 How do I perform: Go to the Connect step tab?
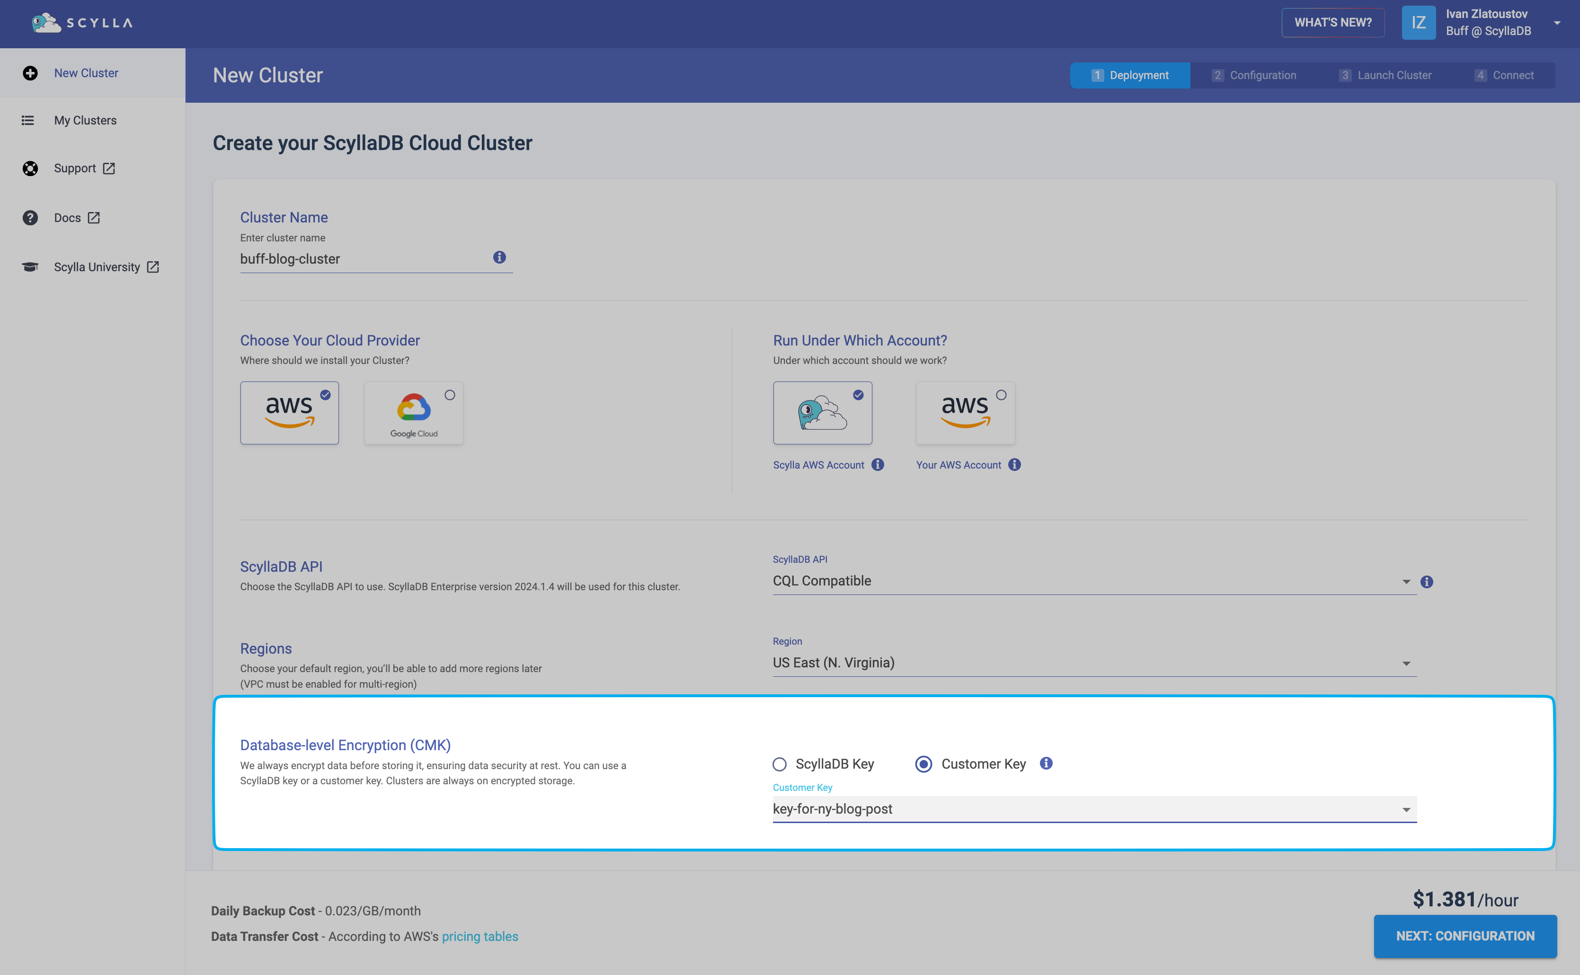[x=1504, y=75]
